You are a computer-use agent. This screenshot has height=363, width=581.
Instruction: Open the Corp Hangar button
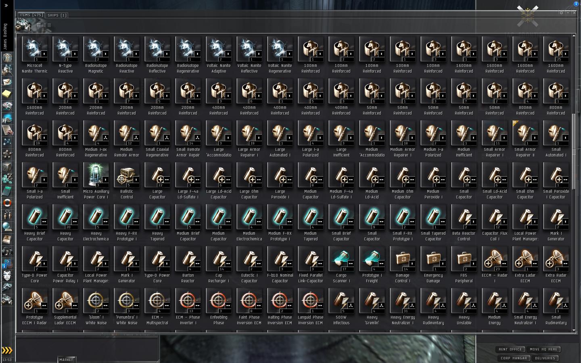click(514, 358)
